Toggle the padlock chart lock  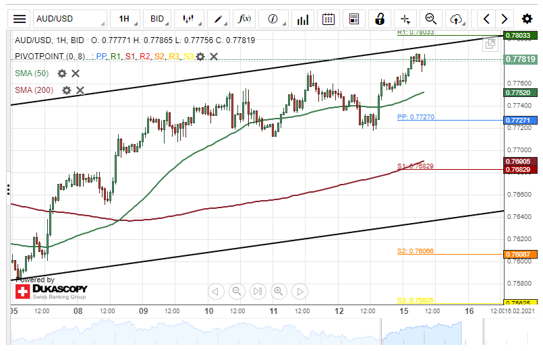[x=380, y=19]
